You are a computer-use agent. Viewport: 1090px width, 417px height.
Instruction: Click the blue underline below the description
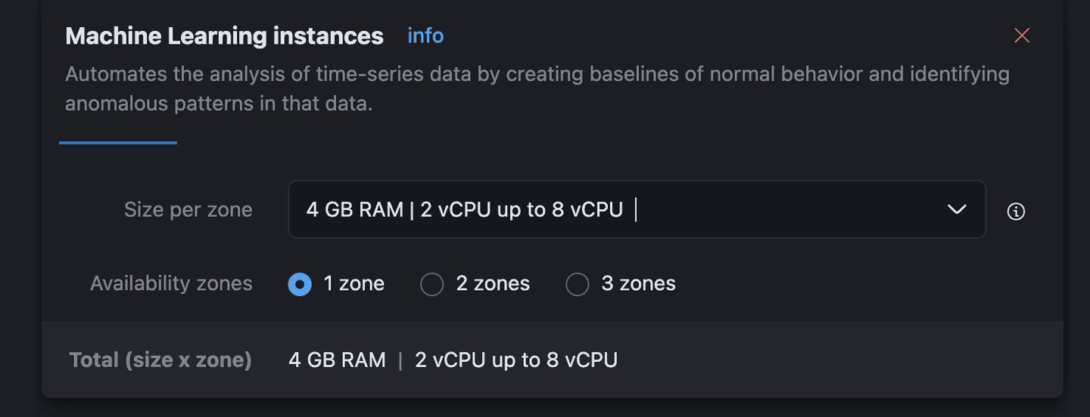118,142
